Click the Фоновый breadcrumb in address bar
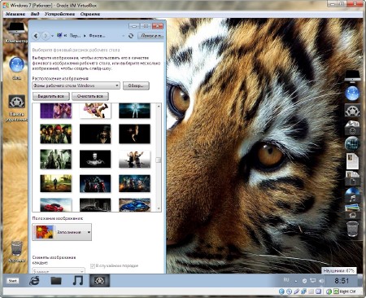The image size is (366, 298). point(97,36)
